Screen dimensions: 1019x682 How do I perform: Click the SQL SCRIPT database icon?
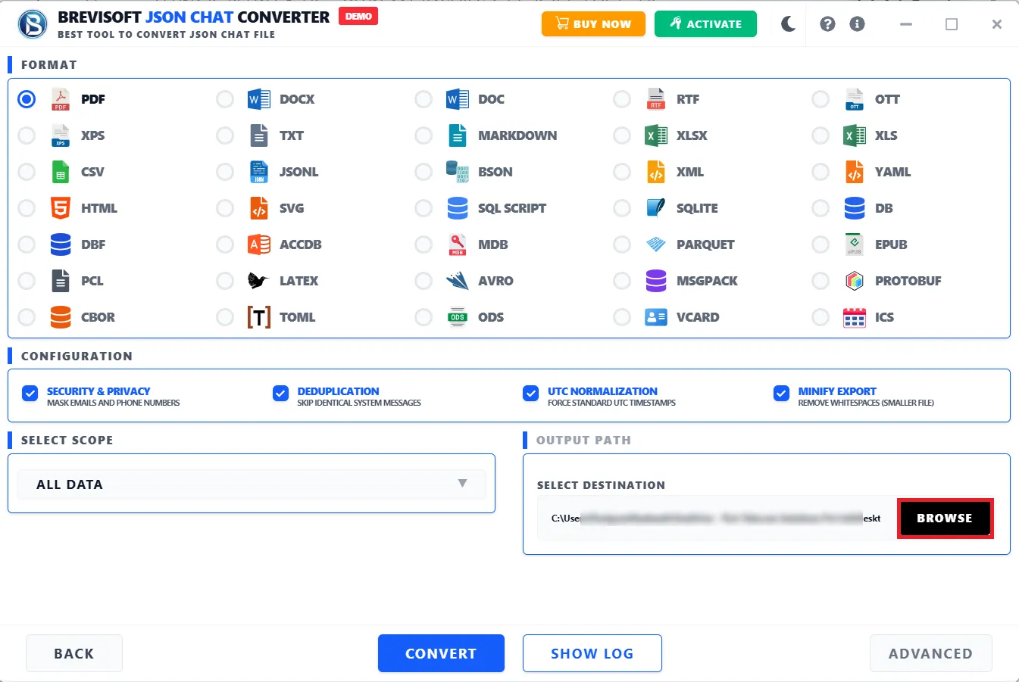click(458, 208)
